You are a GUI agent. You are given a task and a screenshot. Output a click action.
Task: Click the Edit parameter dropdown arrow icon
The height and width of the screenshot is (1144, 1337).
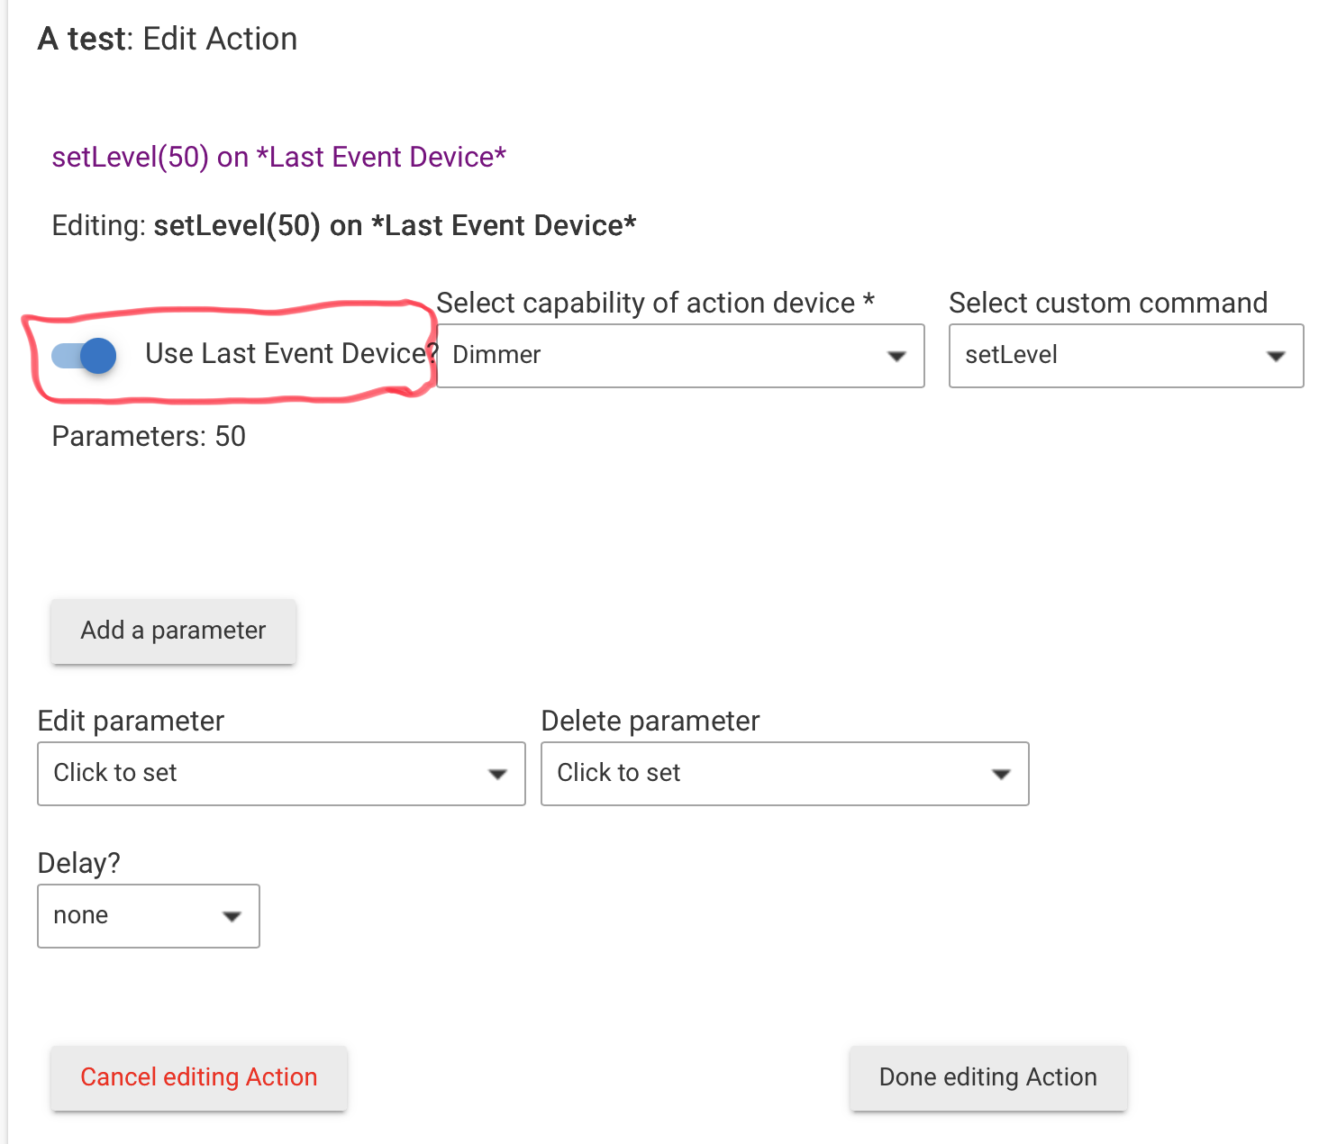click(x=497, y=775)
